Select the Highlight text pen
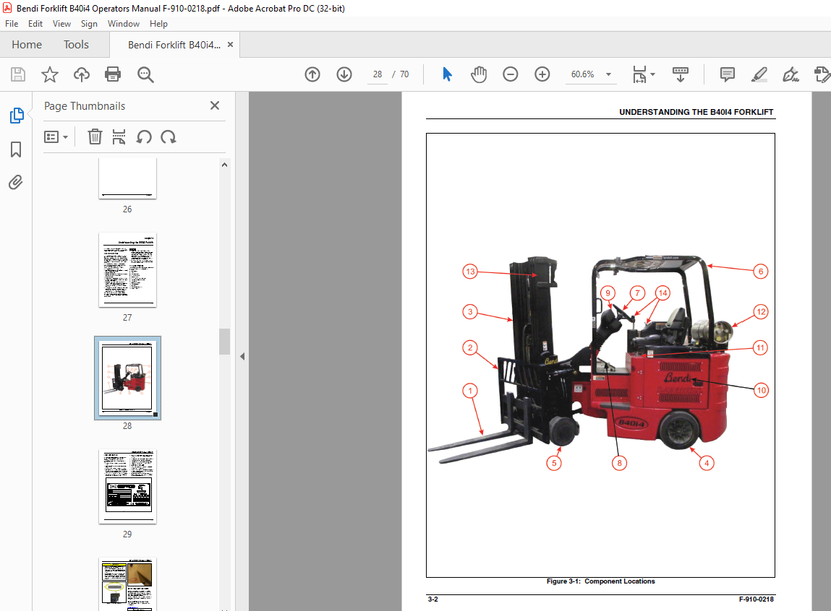This screenshot has height=611, width=831. point(759,74)
